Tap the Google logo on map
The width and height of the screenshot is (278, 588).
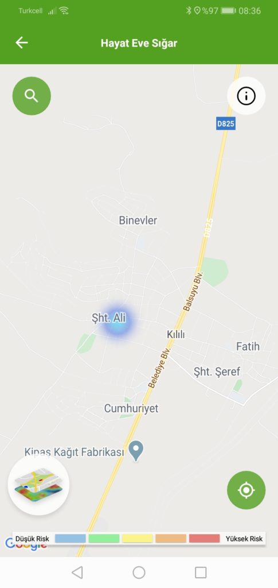pyautogui.click(x=25, y=544)
